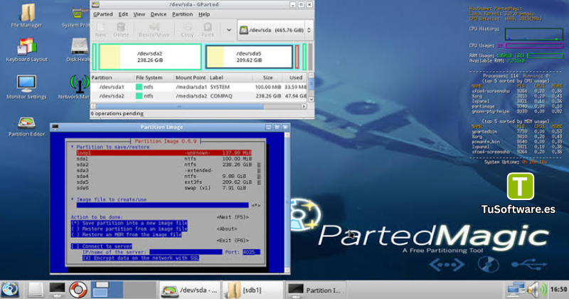Select /dev/sda2 block in disk map

[150, 57]
